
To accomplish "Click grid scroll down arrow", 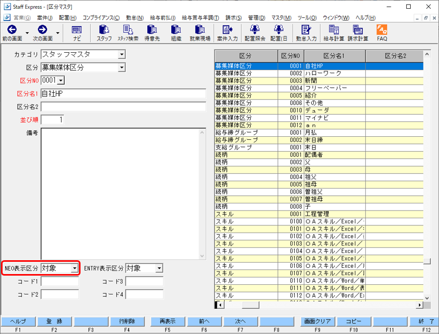I will click(427, 298).
